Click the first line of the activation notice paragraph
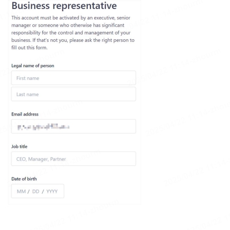This screenshot has width=230, height=230. coord(71,18)
